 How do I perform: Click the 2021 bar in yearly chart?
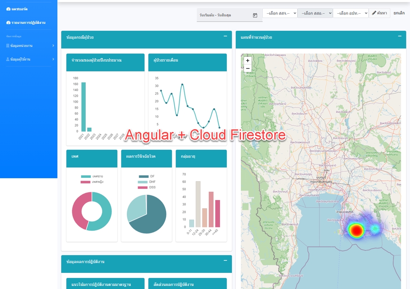pos(84,107)
